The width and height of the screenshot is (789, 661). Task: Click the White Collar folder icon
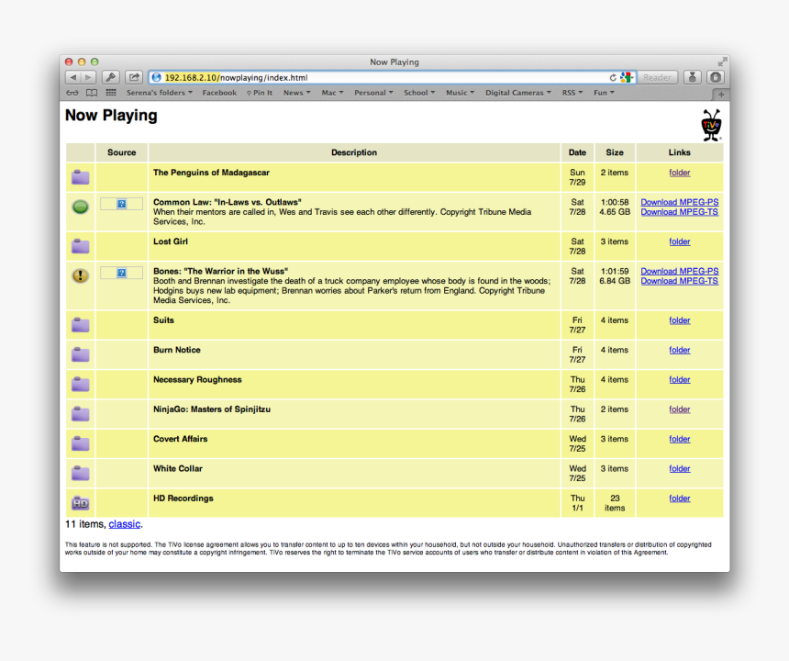(81, 473)
